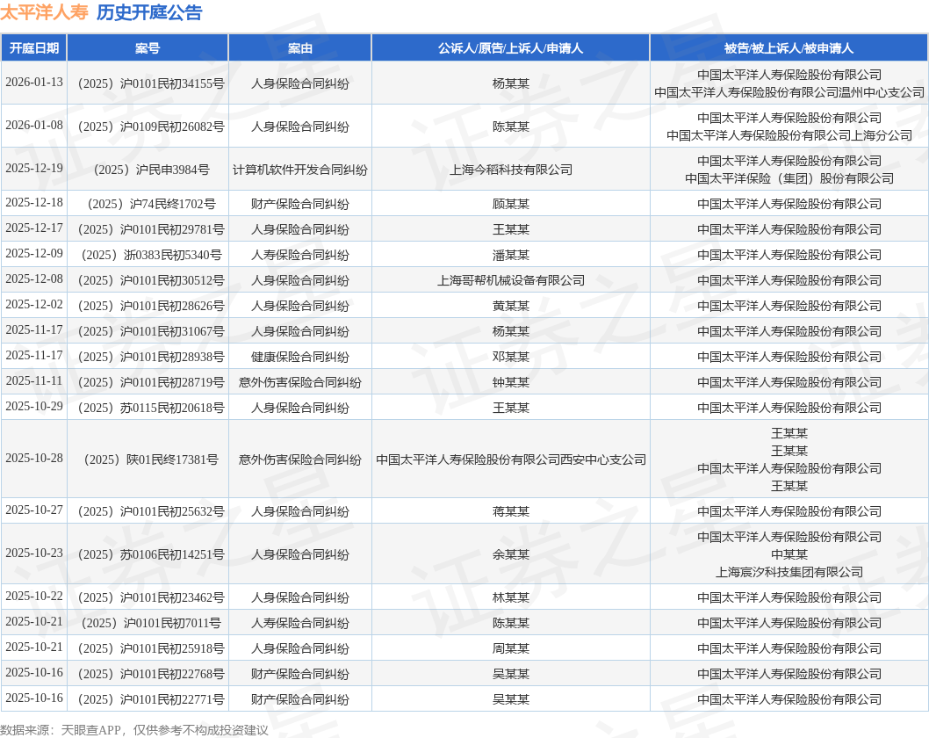Click case number 沪0101民初30512号

click(172, 280)
